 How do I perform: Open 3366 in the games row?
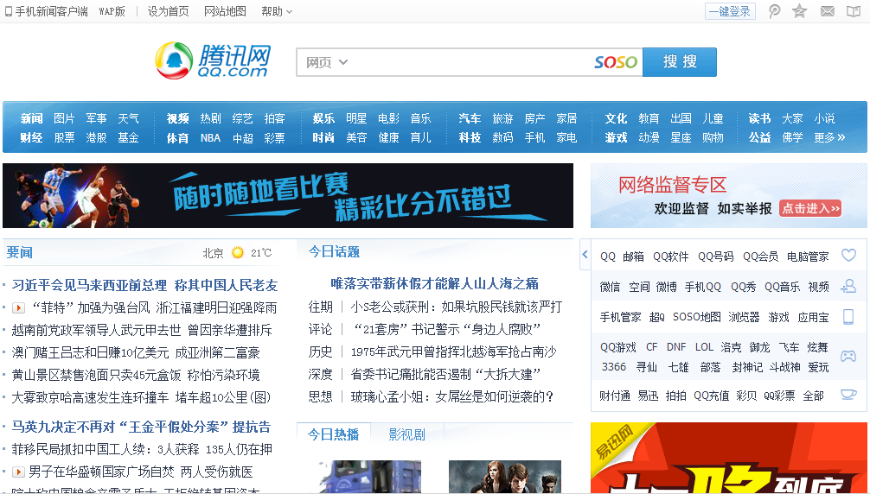tap(614, 367)
